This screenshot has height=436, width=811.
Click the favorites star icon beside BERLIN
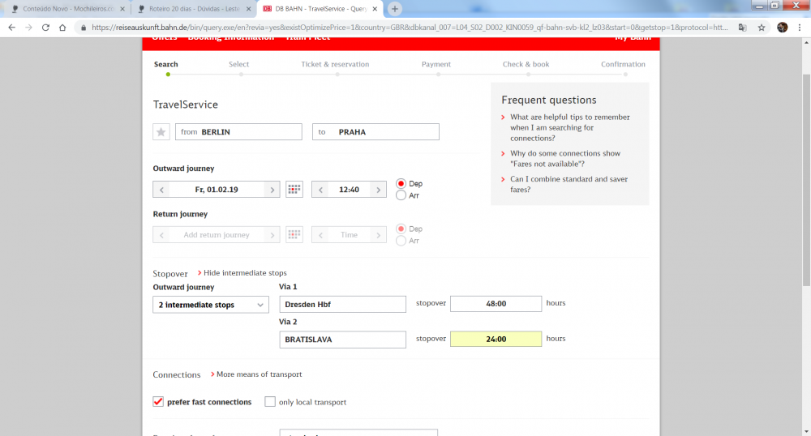161,132
